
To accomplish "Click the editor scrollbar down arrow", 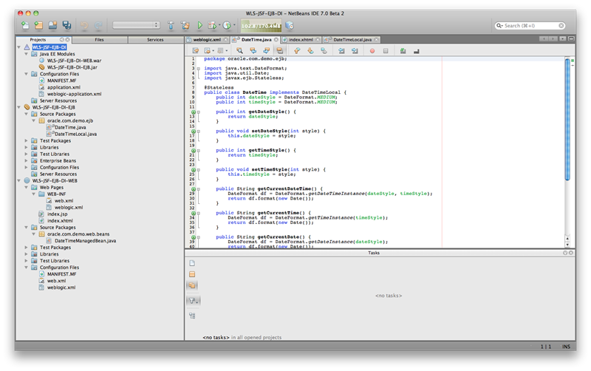I will coord(567,245).
